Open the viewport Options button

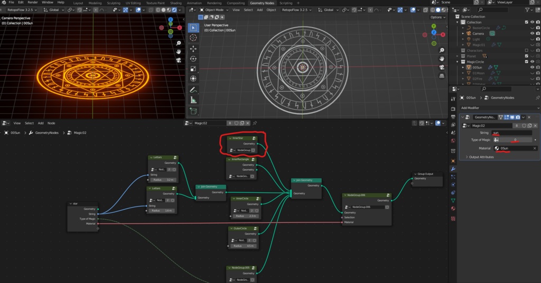[x=436, y=17]
